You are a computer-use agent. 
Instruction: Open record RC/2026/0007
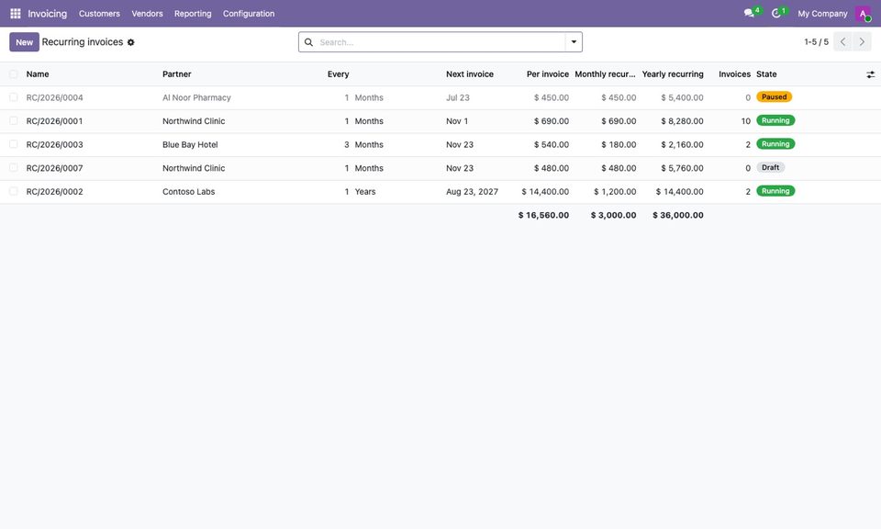point(54,169)
